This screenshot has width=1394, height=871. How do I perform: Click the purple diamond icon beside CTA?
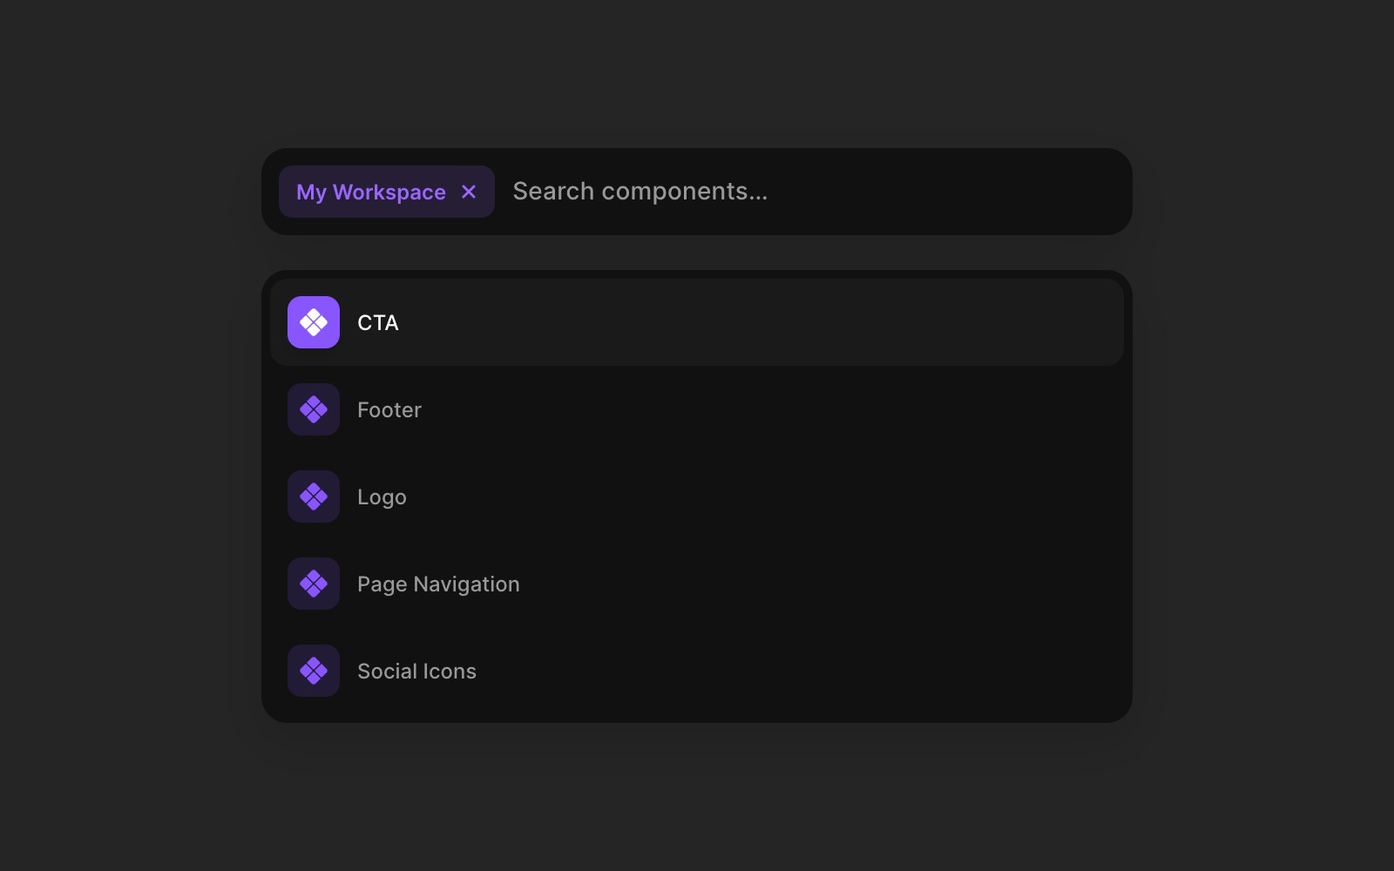(313, 322)
